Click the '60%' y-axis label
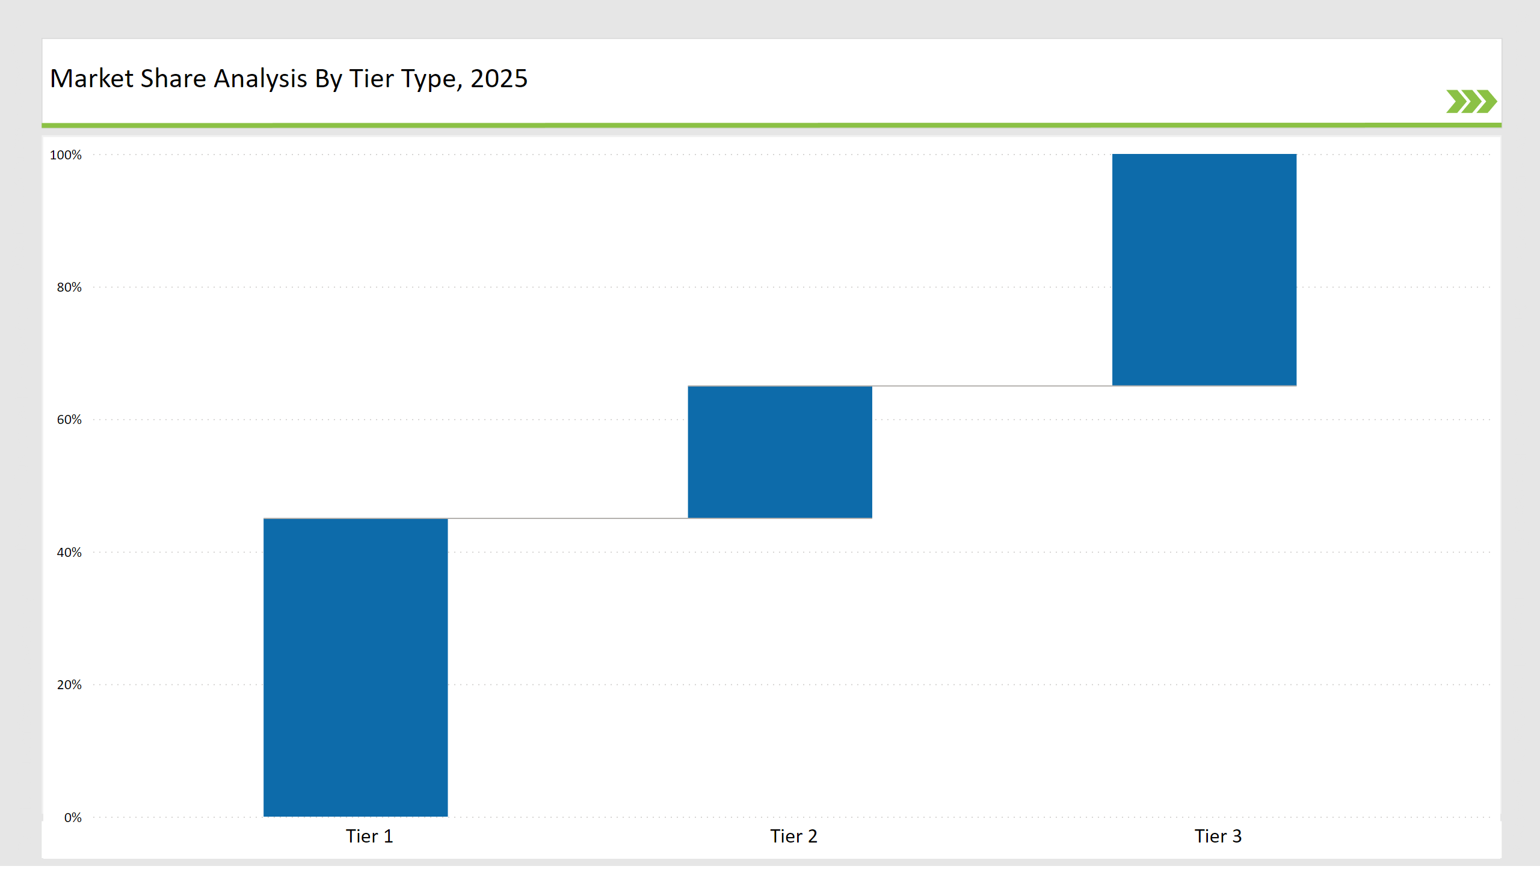1540x878 pixels. [69, 420]
